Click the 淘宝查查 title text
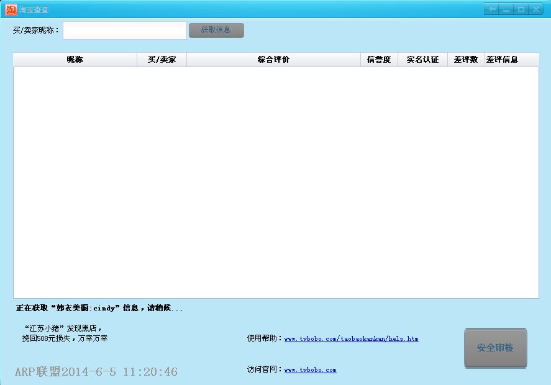The image size is (551, 385). (x=34, y=10)
